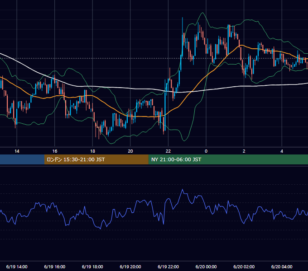This screenshot has width=308, height=271.
Task: Click the 14 hour axis label
Action: click(x=17, y=151)
